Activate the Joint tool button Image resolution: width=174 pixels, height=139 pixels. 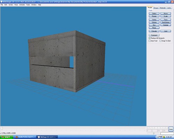(x=166, y=31)
